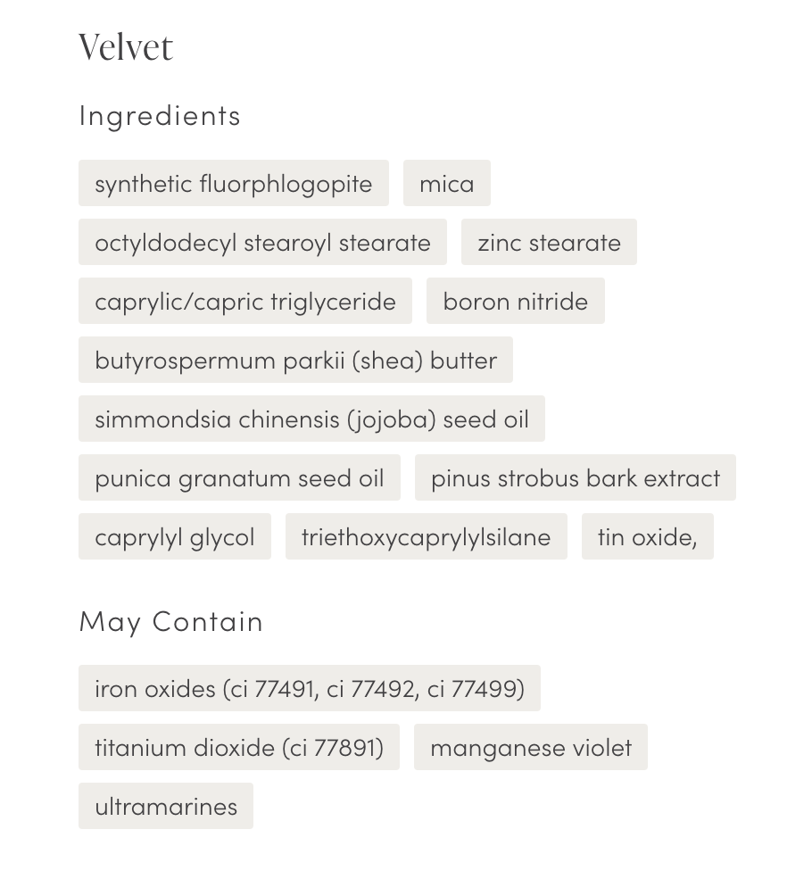
Task: Click the Velvet shade heading
Action: tap(126, 47)
